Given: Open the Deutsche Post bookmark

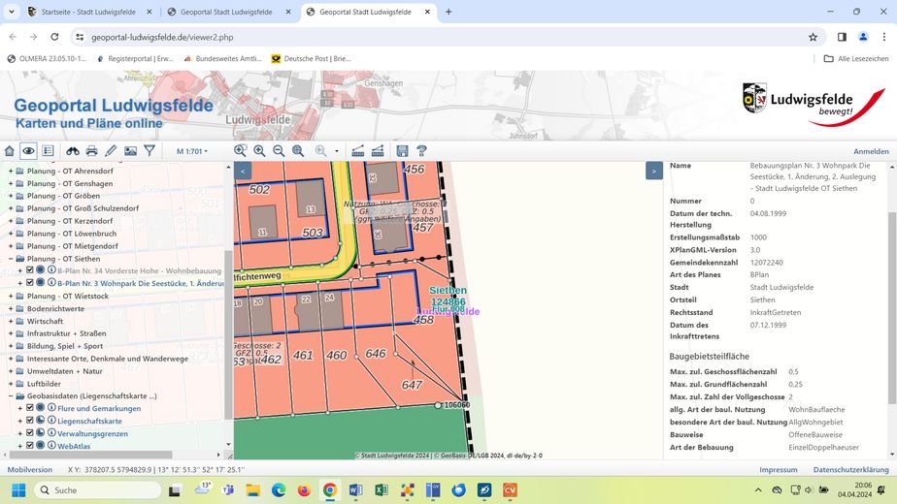Looking at the screenshot, I should tap(312, 58).
